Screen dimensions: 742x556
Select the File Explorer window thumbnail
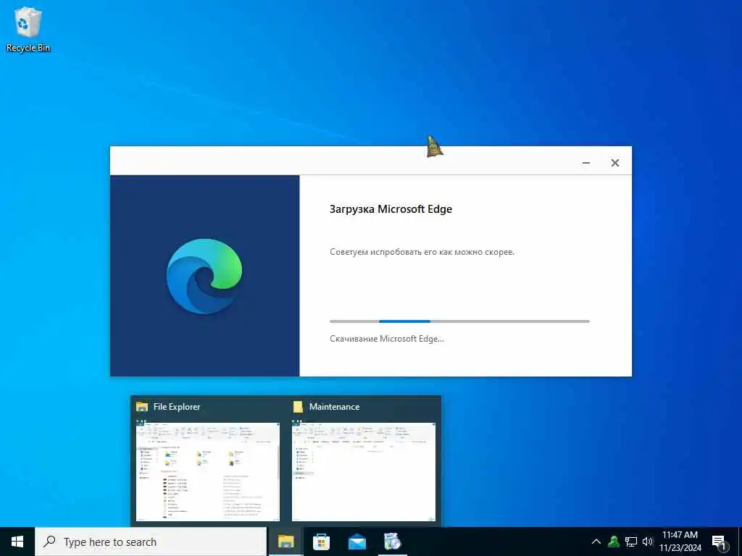click(208, 472)
